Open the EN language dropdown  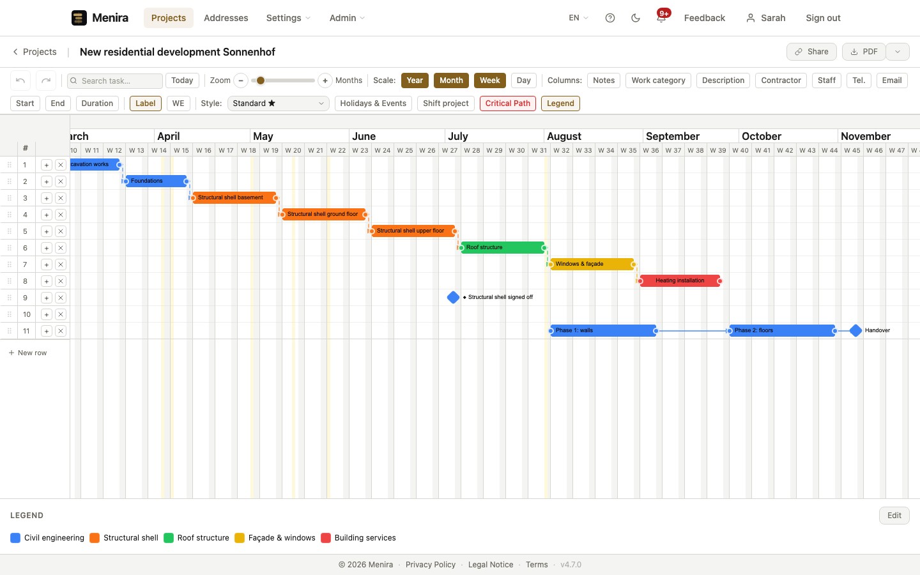(578, 18)
